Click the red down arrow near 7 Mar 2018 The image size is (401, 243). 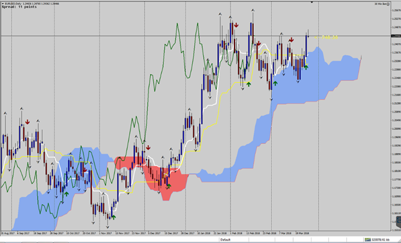click(x=291, y=40)
